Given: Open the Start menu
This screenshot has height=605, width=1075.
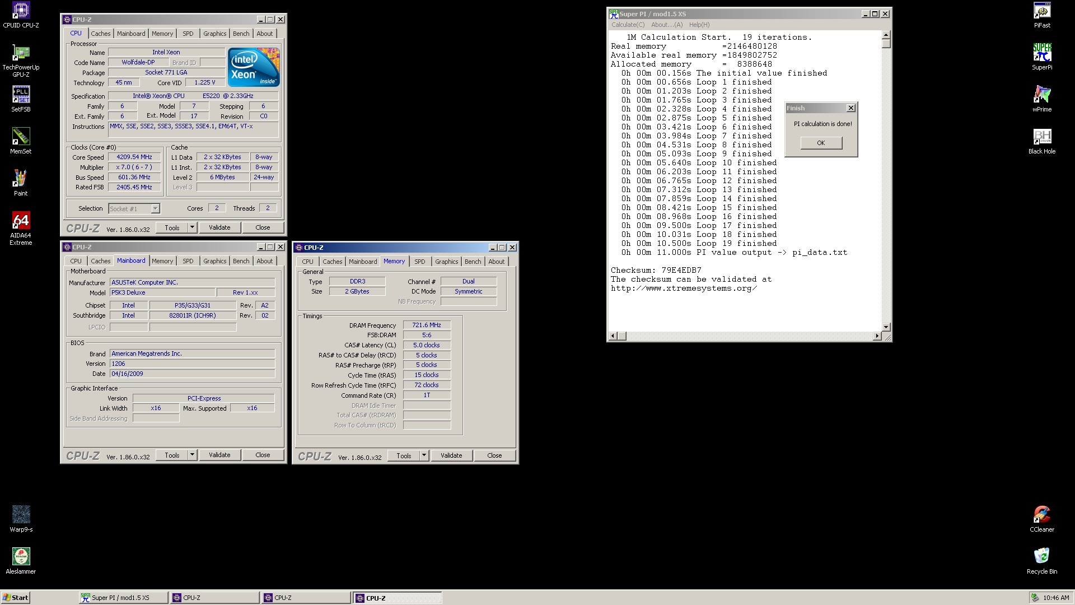Looking at the screenshot, I should pyautogui.click(x=15, y=598).
